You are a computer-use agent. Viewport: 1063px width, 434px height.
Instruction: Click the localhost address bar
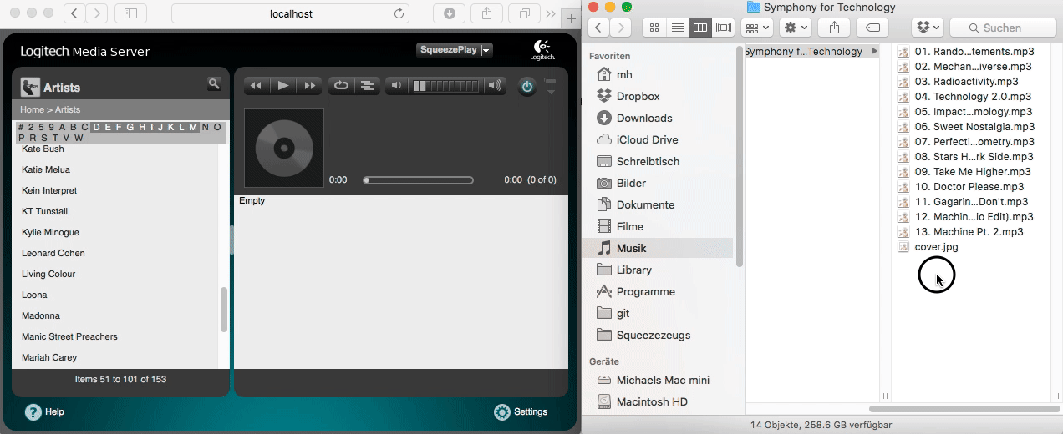pyautogui.click(x=291, y=13)
